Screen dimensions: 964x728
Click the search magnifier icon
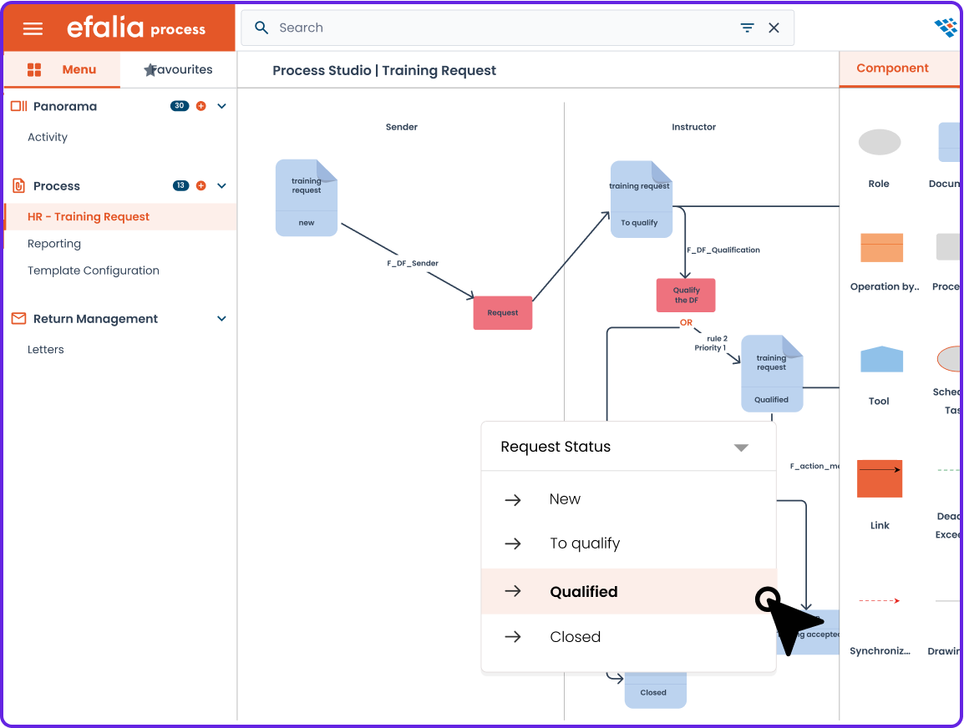click(x=261, y=28)
